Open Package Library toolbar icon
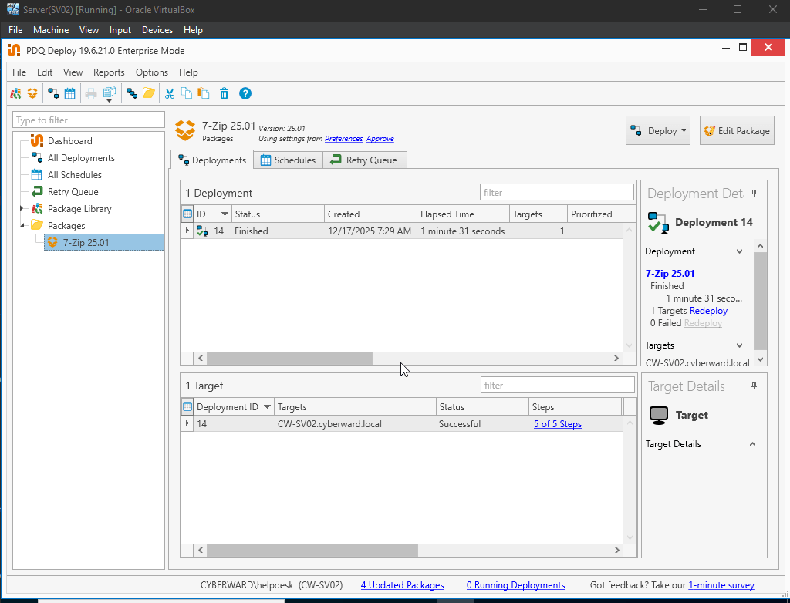 pos(15,94)
